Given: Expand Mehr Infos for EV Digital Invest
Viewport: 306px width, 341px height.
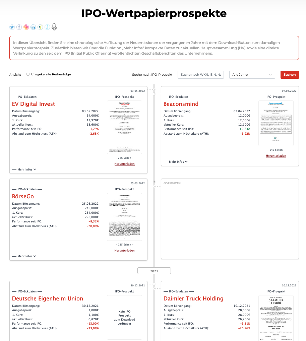Looking at the screenshot, I should [24, 169].
